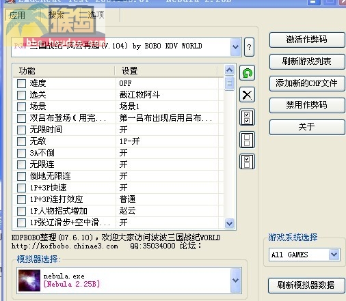
Task: Open the 选项 tab
Action: pos(96,15)
